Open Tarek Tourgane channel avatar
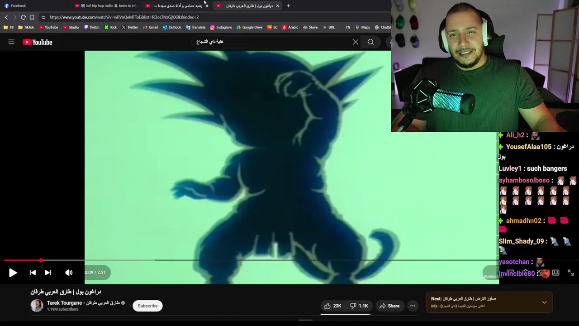The image size is (579, 326). (x=37, y=306)
